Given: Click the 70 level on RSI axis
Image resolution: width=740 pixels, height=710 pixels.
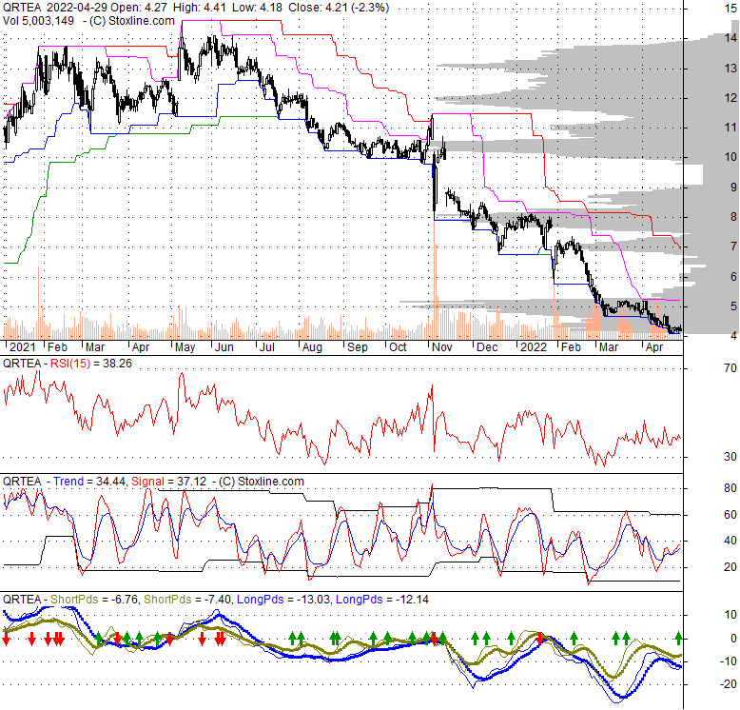Looking at the screenshot, I should point(730,367).
